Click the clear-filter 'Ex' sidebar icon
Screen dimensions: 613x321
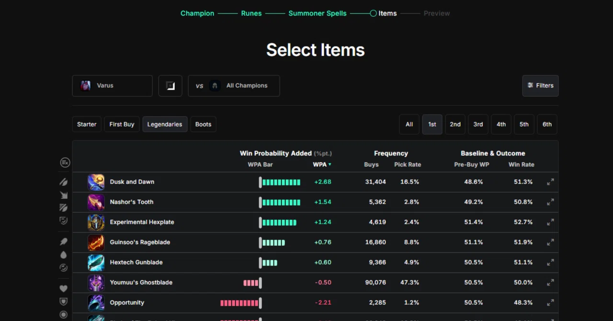(x=65, y=163)
